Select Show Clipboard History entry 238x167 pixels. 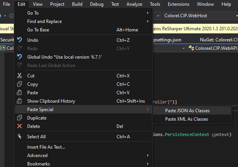(84, 101)
